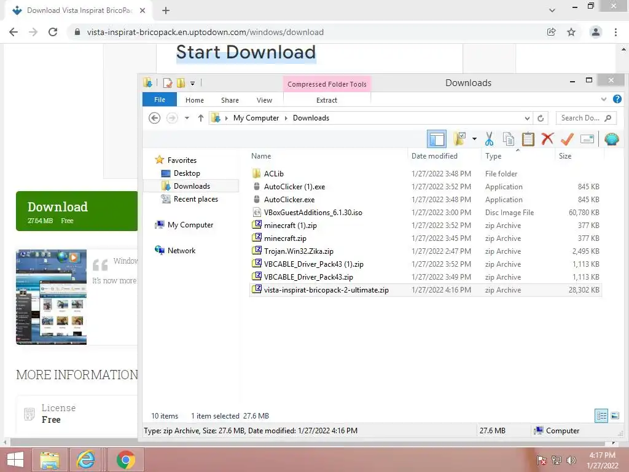Image resolution: width=629 pixels, height=472 pixels.
Task: Select Desktop in the navigation pane
Action: (187, 173)
